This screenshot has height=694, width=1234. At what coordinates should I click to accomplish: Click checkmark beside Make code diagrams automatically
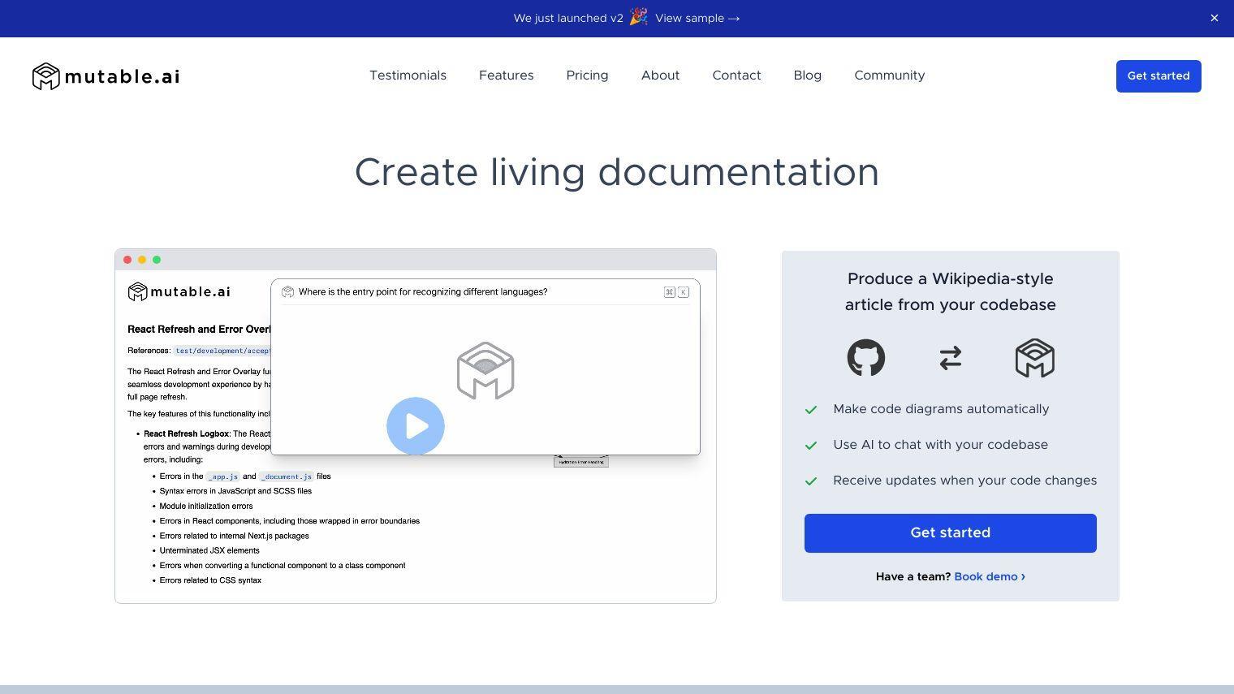pyautogui.click(x=811, y=410)
